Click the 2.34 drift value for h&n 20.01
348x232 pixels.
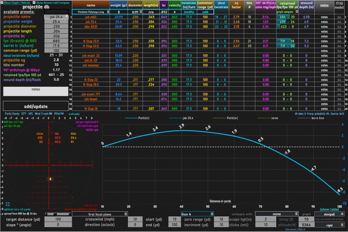(x=265, y=27)
